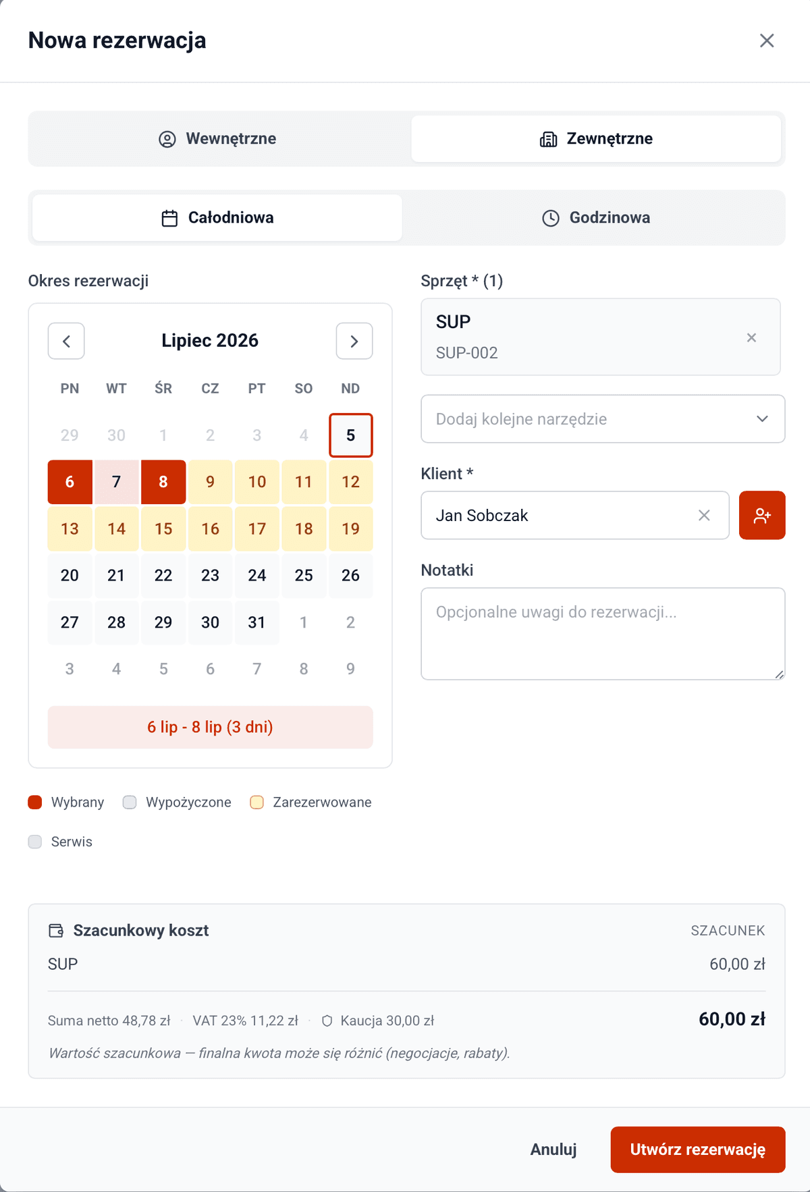This screenshot has height=1192, width=810.
Task: Click the Szacunkowy koszt wallet icon
Action: (56, 931)
